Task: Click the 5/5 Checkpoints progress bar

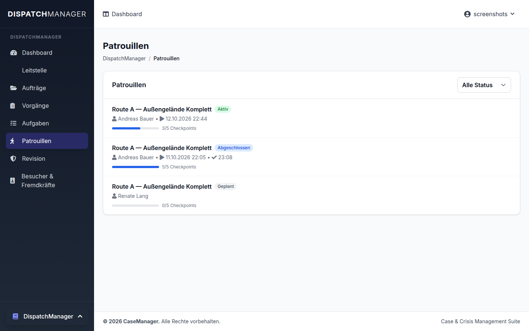Action: point(136,167)
